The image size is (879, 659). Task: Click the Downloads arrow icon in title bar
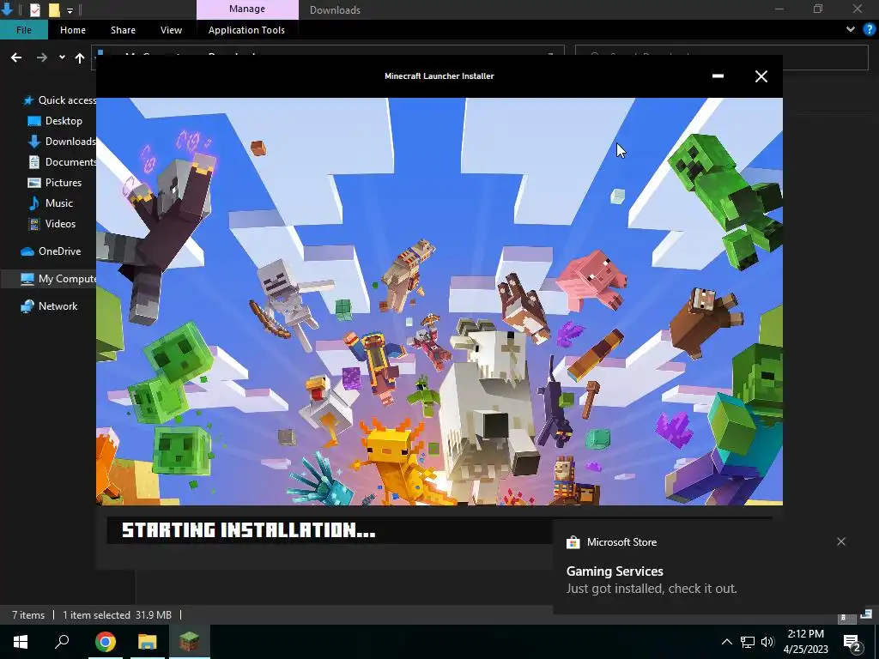(x=7, y=9)
